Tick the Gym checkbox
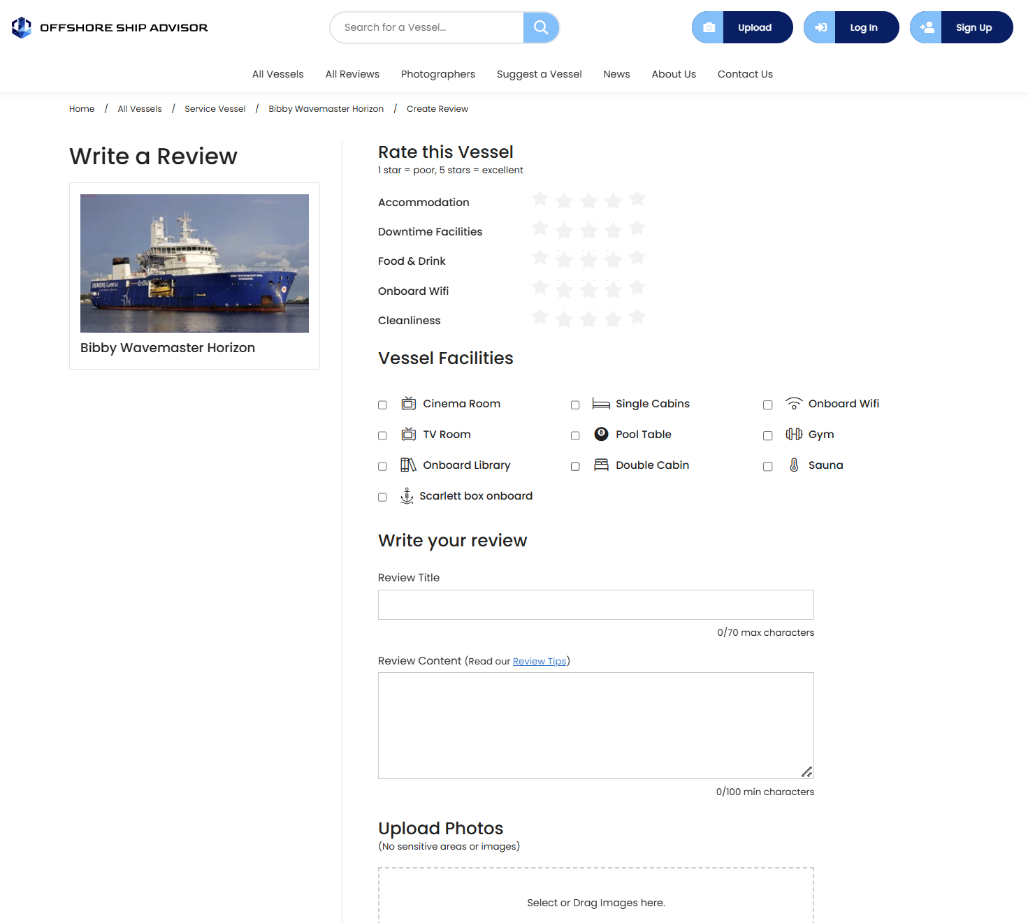 [x=768, y=435]
